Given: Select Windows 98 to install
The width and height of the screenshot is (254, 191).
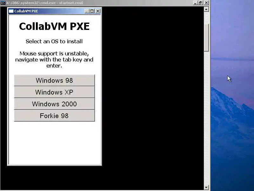Looking at the screenshot, I should (x=54, y=81).
